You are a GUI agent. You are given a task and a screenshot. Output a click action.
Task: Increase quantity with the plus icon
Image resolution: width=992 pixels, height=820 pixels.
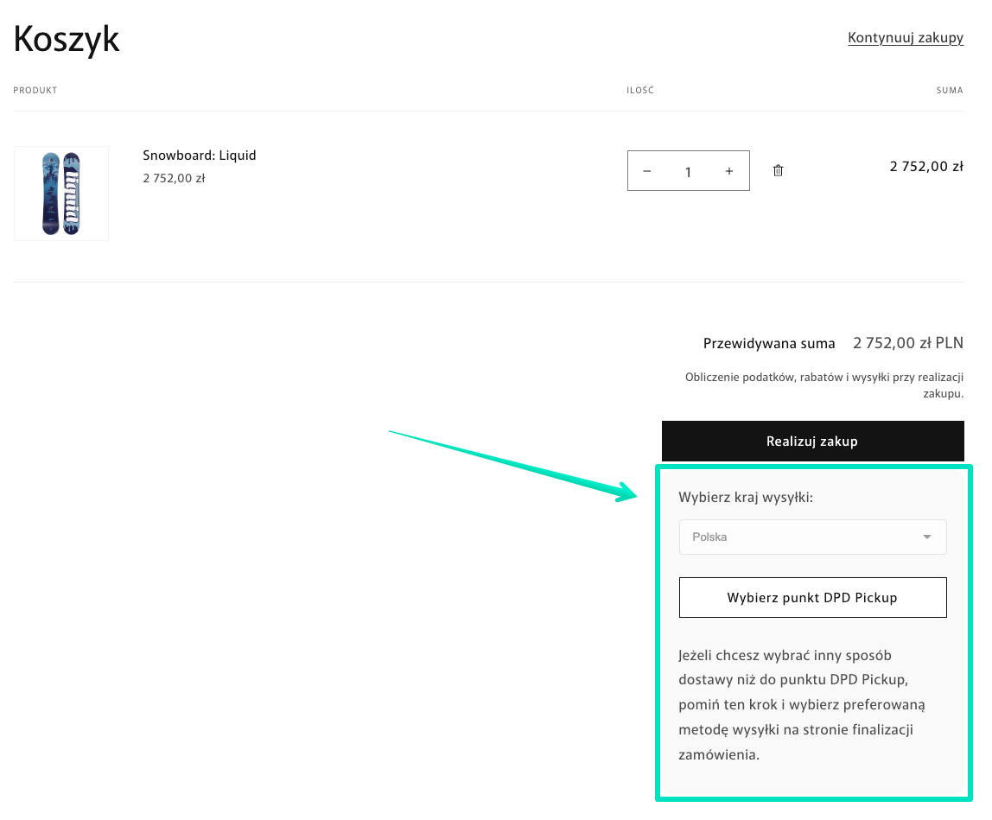tap(729, 171)
